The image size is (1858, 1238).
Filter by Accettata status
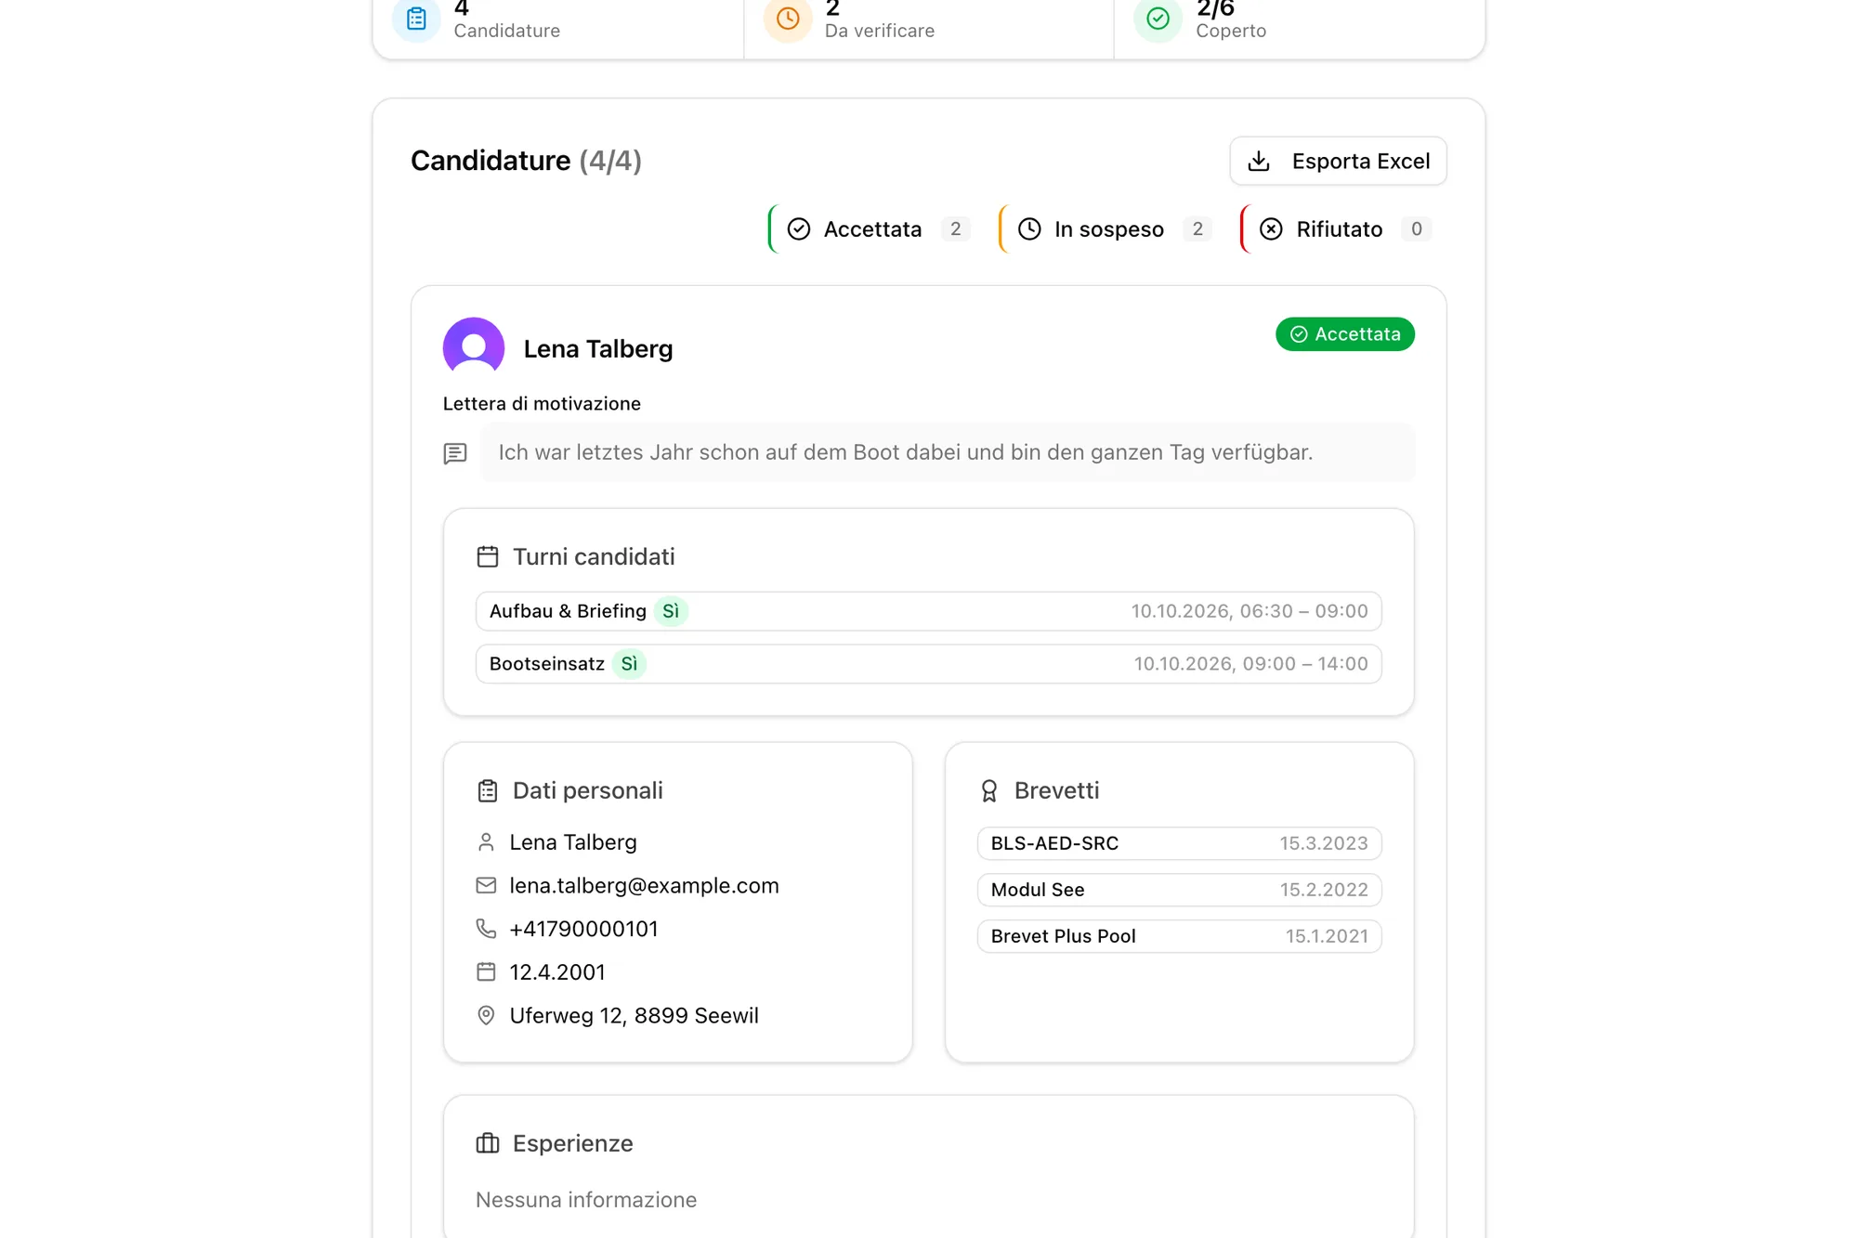870,228
